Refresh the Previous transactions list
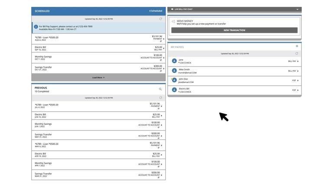The height and width of the screenshot is (187, 333). (x=160, y=98)
